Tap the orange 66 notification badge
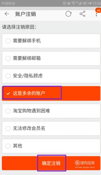Viewport: 101px width, 175px height. point(98,10)
